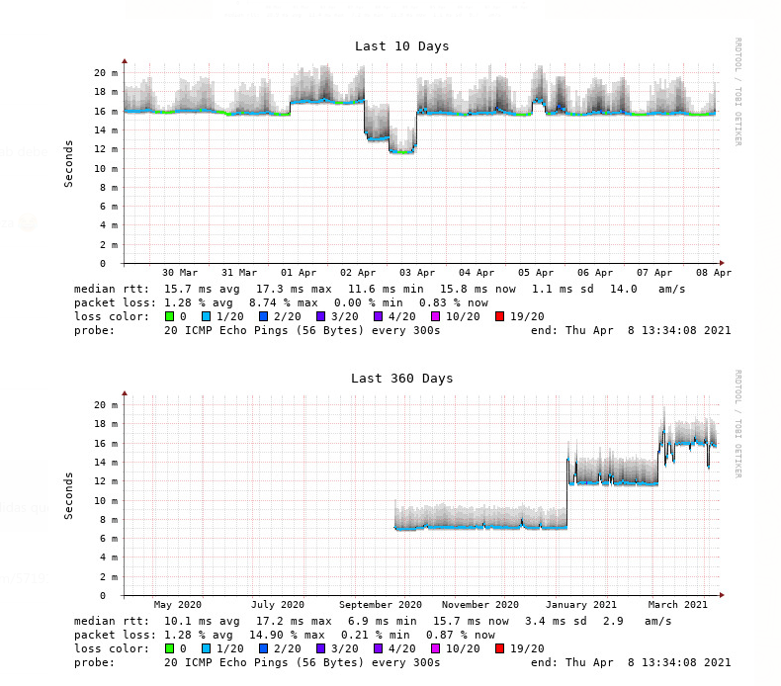Click the RRDTOOL watermark beside the top graph

738,91
